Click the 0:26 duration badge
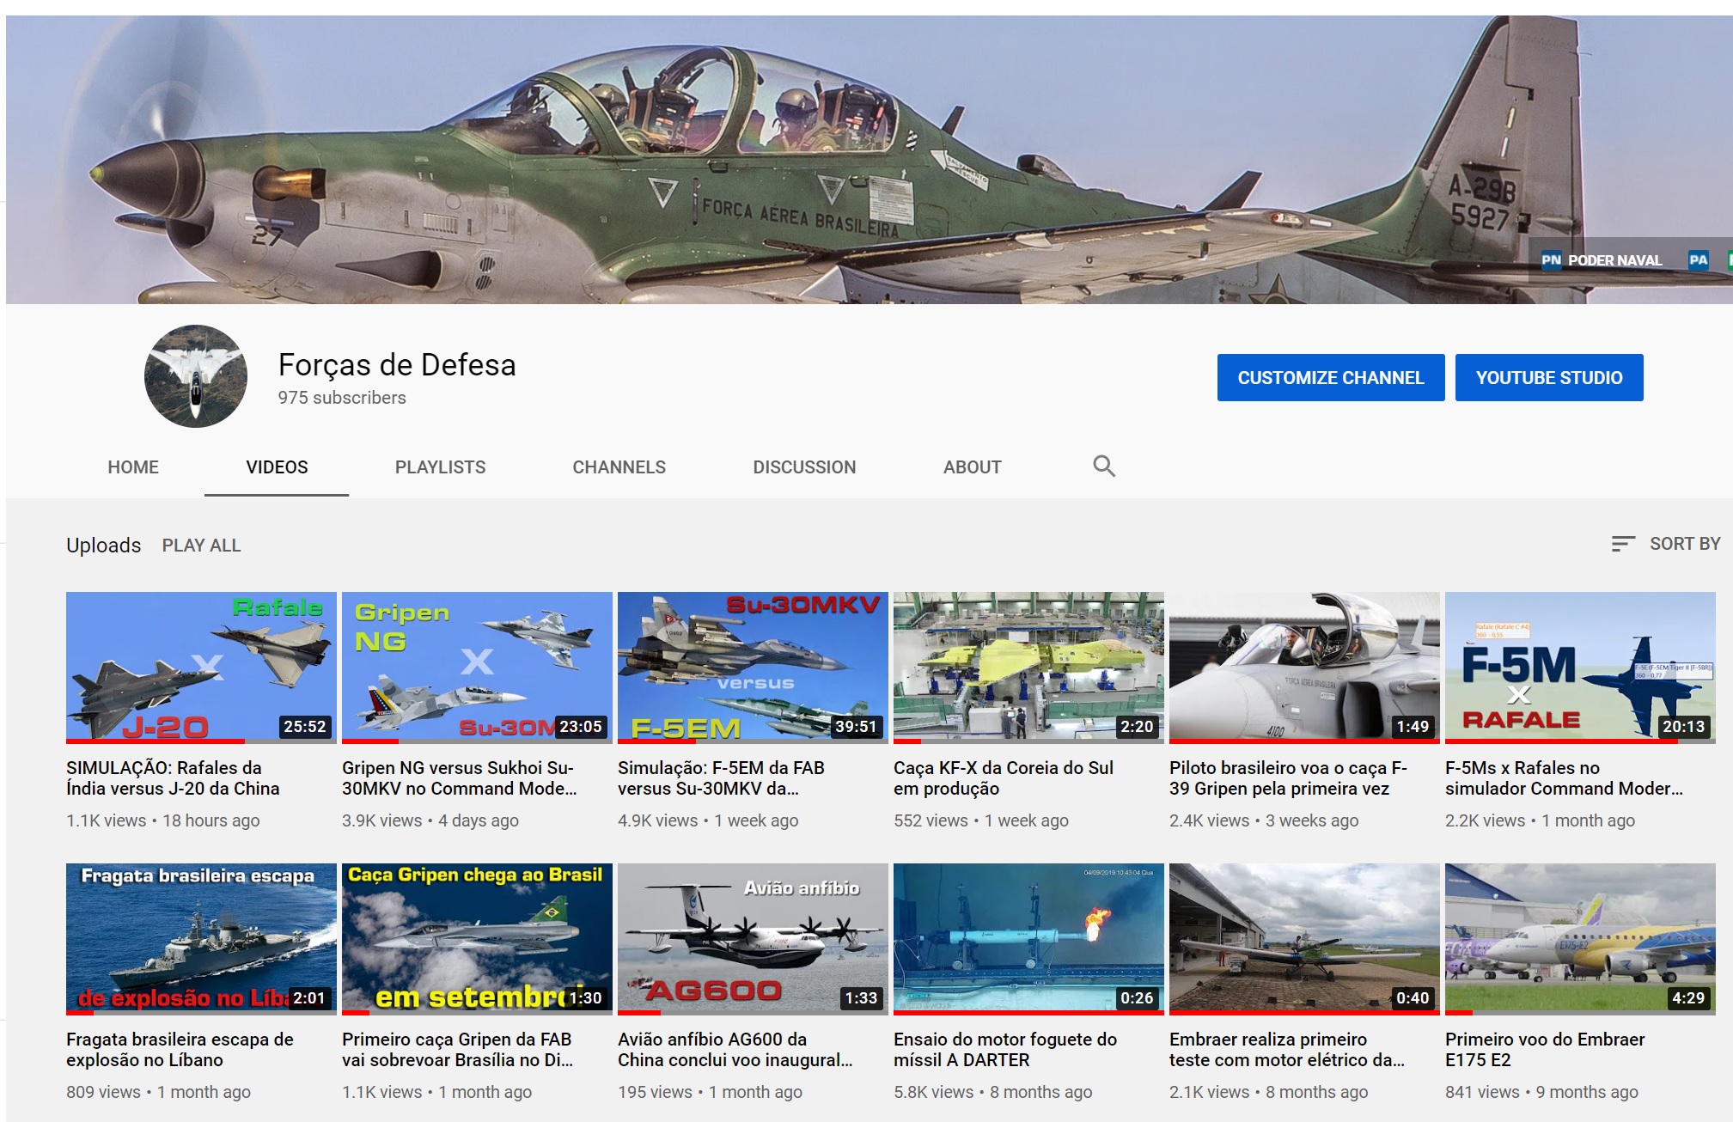Screen dimensions: 1733x1122 (x=1137, y=998)
